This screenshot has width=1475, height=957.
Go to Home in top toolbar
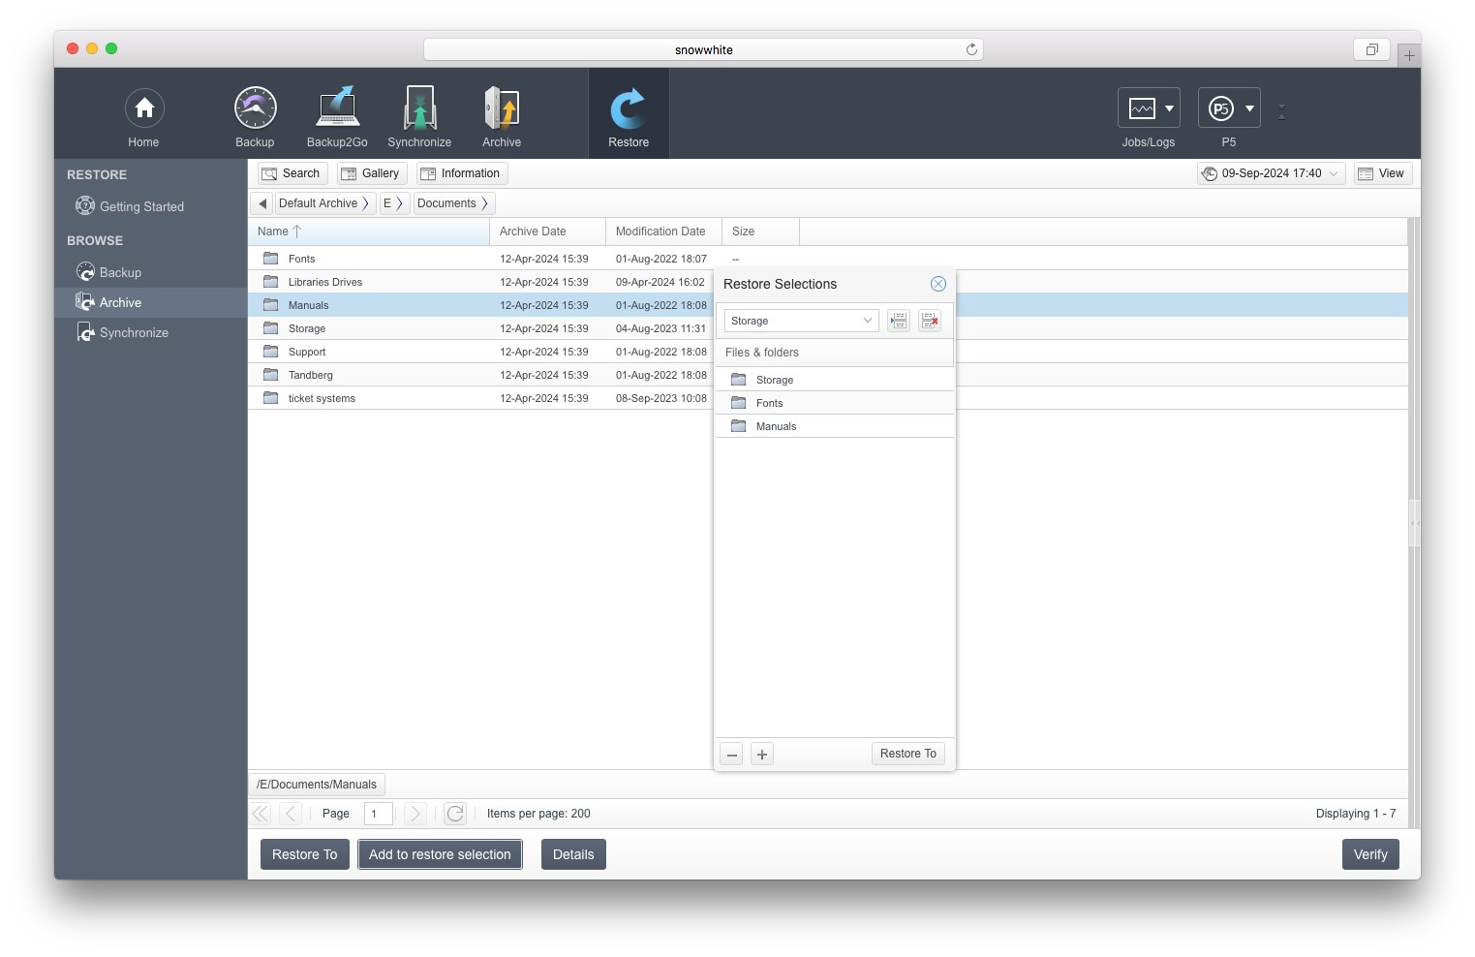[x=143, y=108]
